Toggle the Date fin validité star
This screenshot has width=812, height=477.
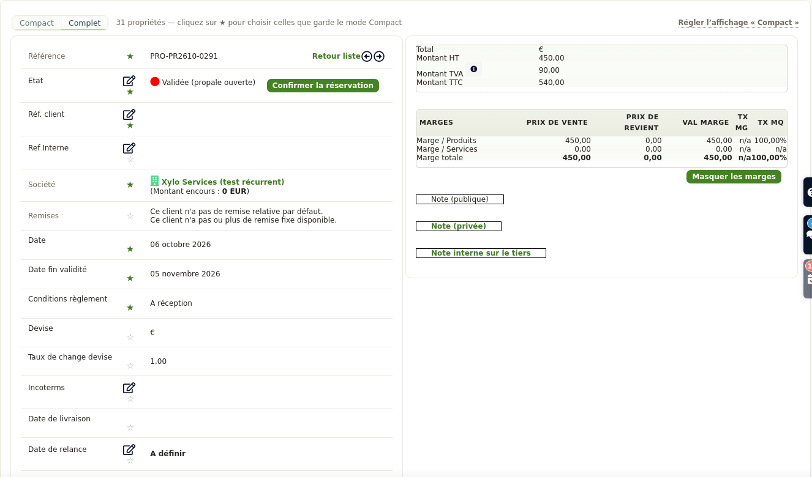pos(130,278)
